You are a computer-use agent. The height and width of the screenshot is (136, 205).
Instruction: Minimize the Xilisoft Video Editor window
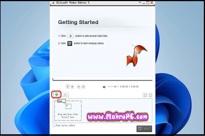pos(144,3)
